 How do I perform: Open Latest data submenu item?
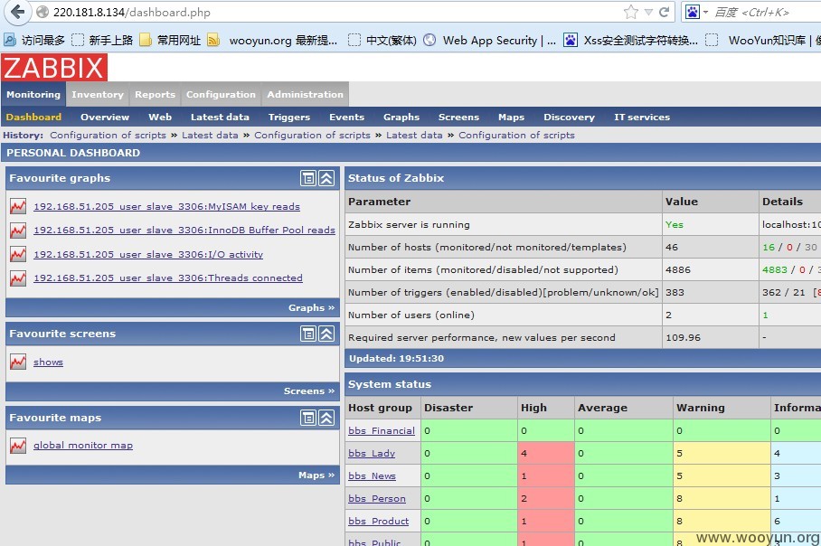click(220, 118)
